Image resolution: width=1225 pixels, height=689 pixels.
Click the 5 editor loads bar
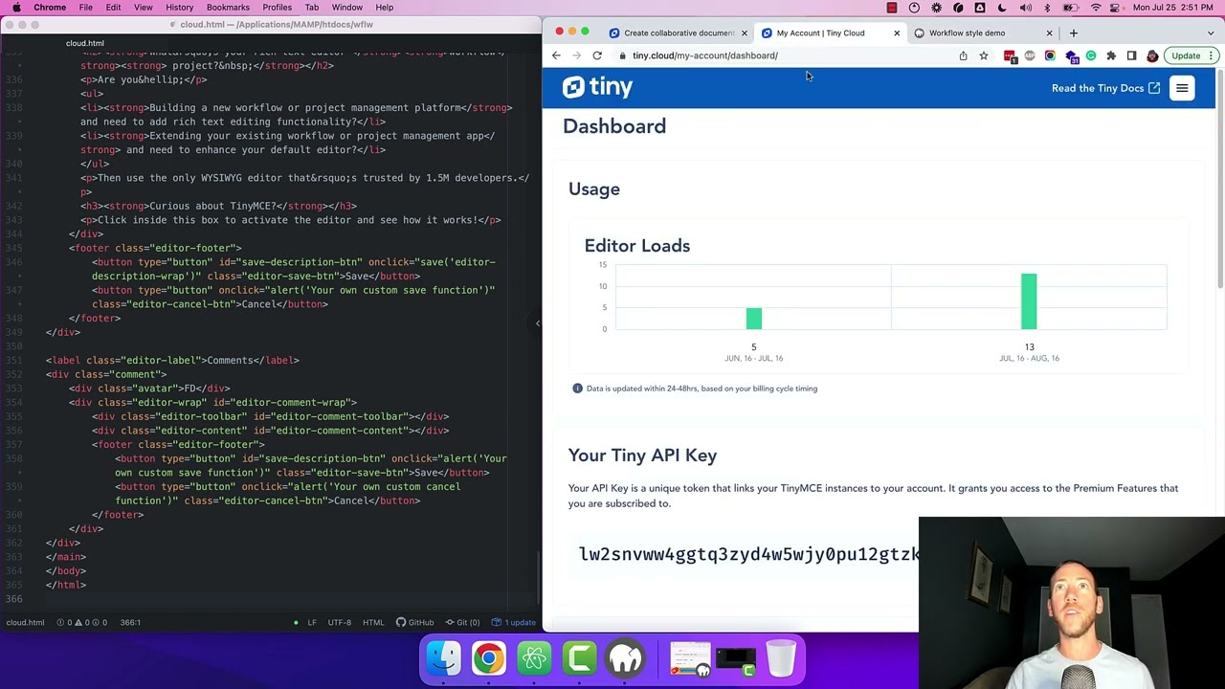754,319
